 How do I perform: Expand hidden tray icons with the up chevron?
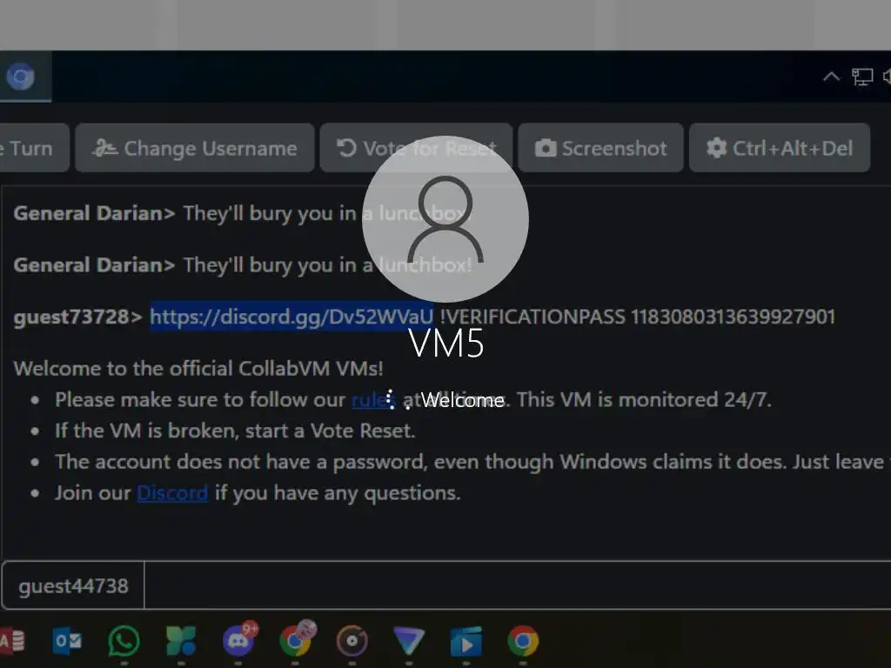tap(831, 77)
